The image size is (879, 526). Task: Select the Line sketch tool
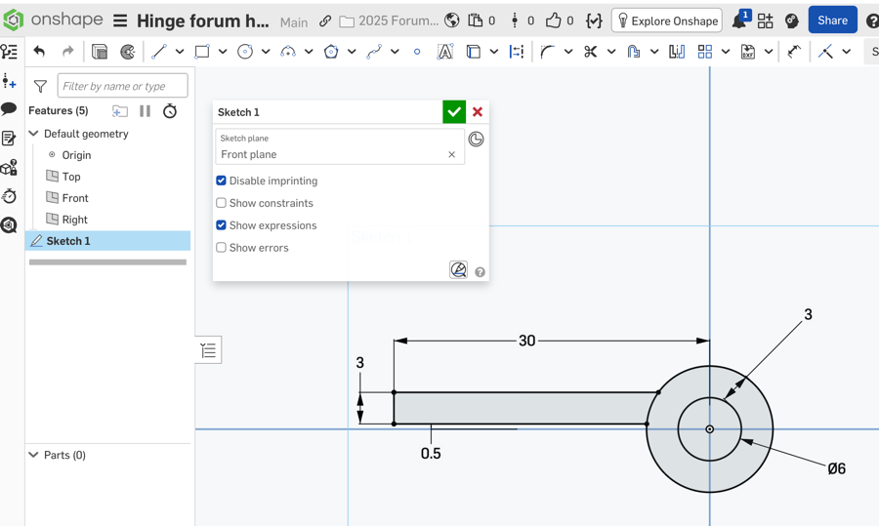(x=158, y=52)
